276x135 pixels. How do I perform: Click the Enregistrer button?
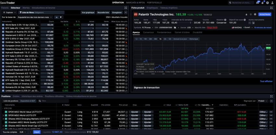pyautogui.click(x=117, y=12)
